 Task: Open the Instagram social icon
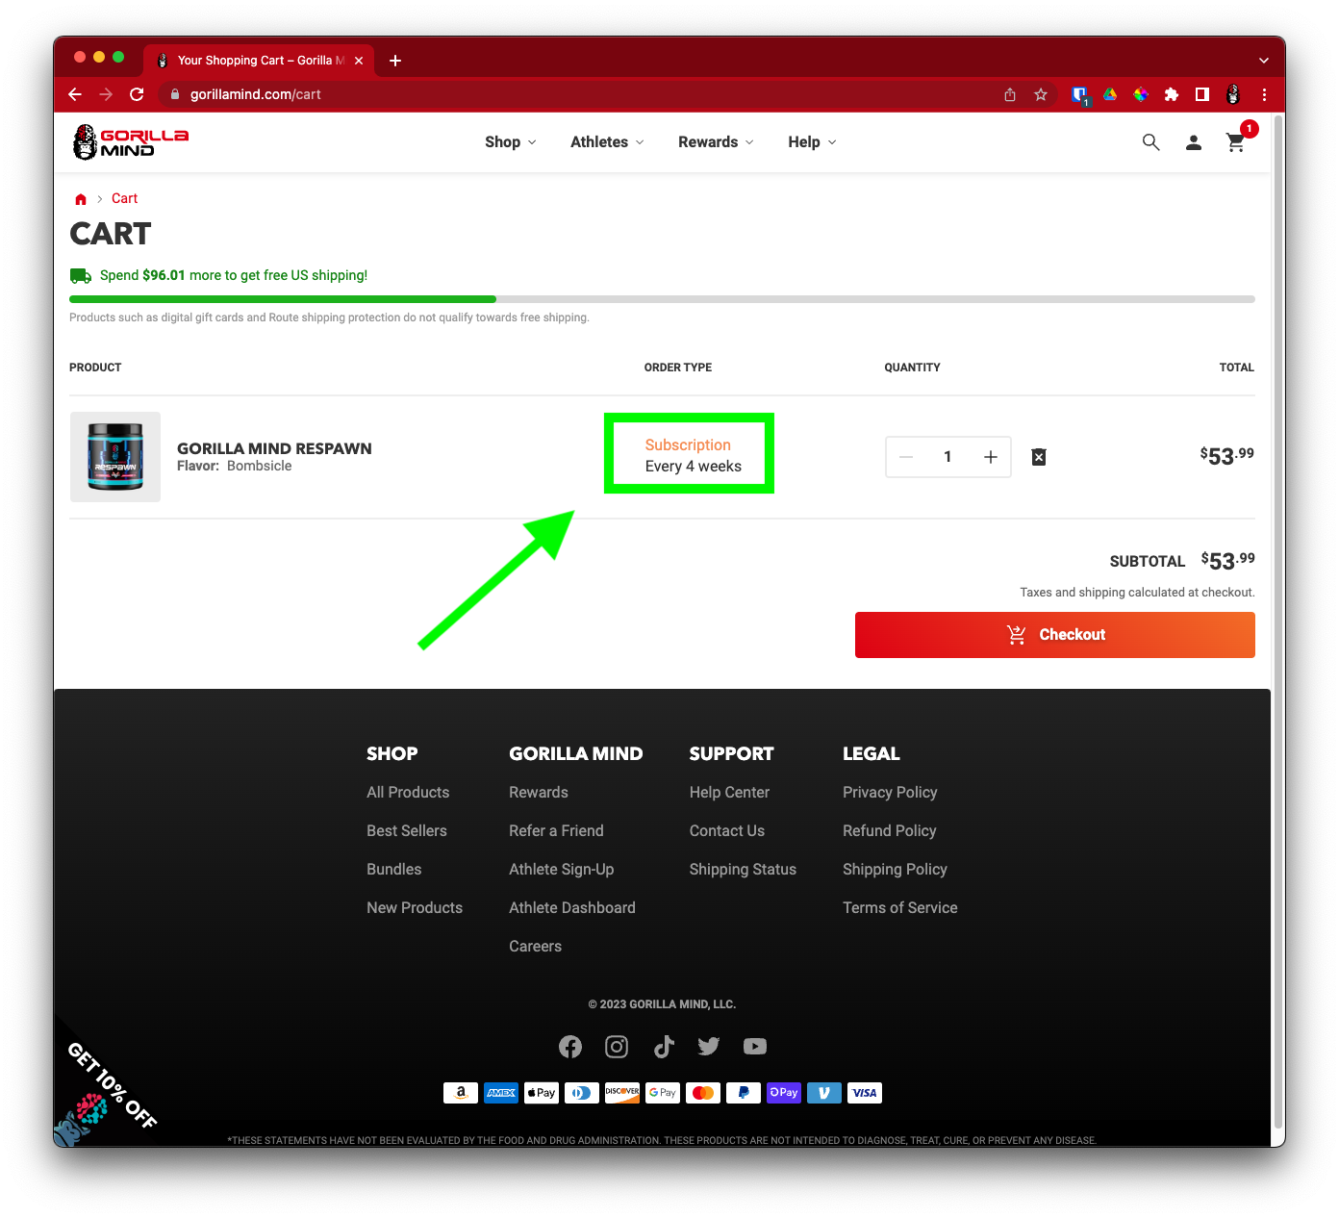coord(617,1047)
